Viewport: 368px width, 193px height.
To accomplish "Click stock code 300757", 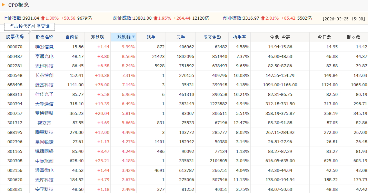I will click(x=15, y=113).
